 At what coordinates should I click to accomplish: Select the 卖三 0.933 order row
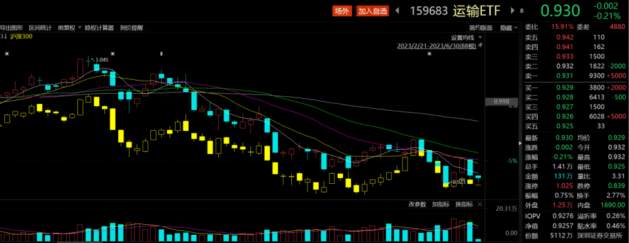[x=576, y=56]
